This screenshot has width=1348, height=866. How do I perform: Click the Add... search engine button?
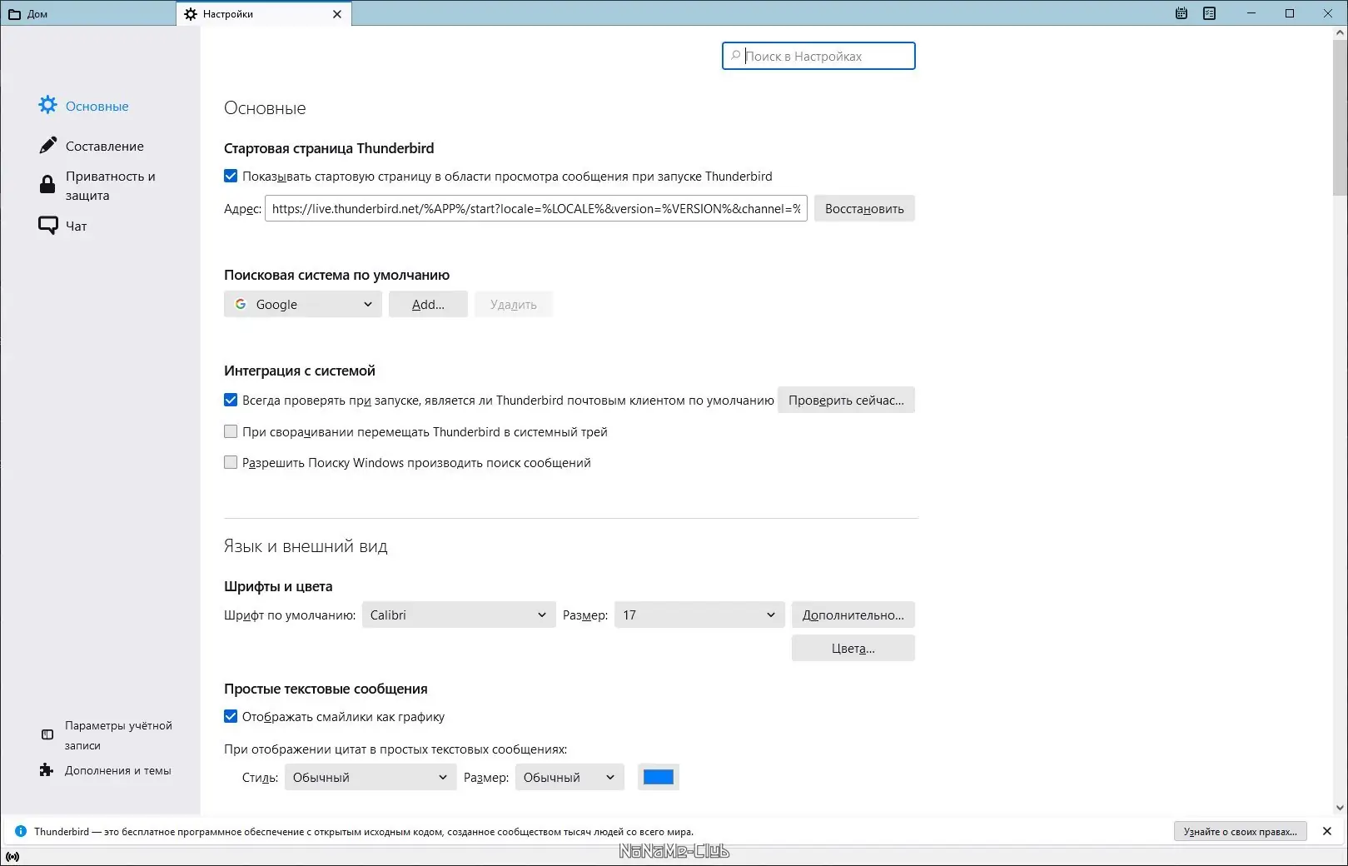[428, 304]
